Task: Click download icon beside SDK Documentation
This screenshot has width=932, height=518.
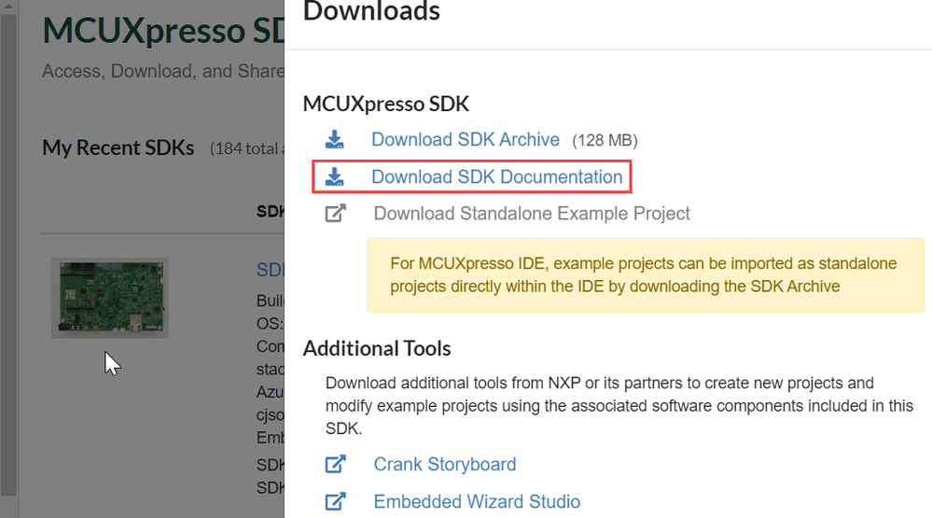Action: click(334, 176)
